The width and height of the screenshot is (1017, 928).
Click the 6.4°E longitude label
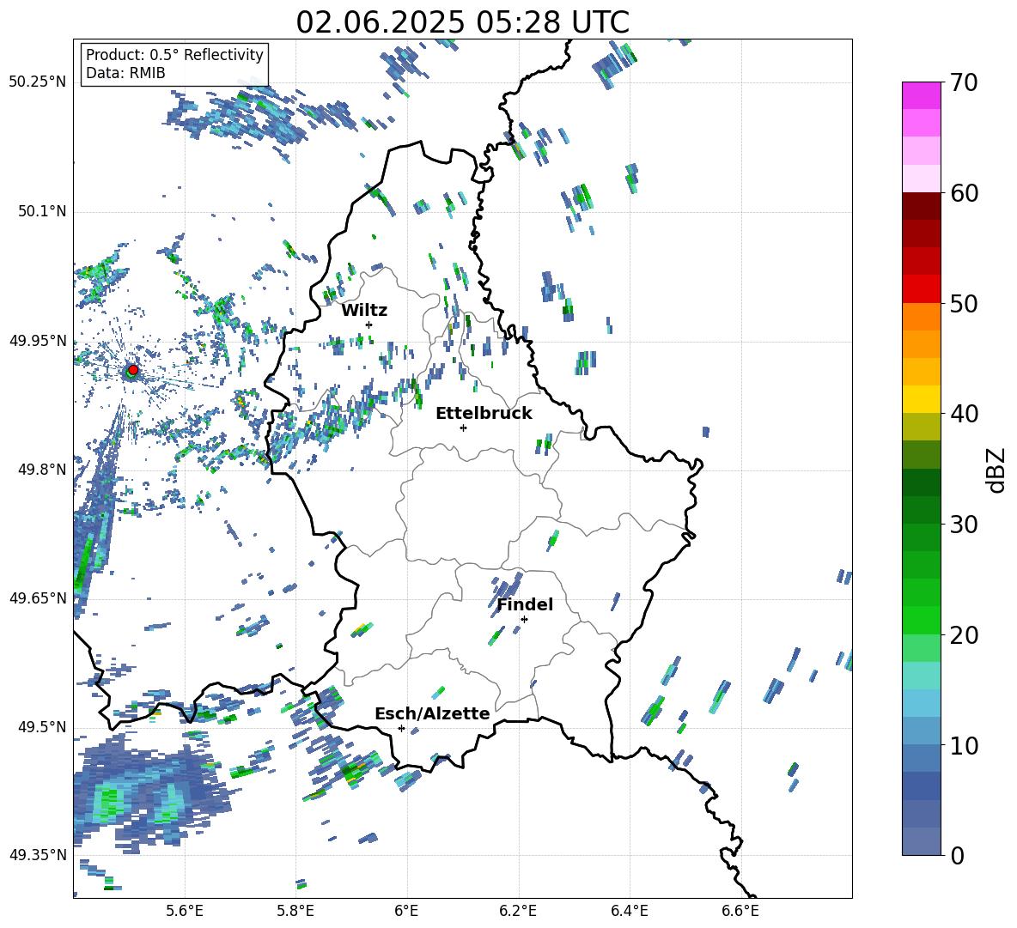(629, 911)
